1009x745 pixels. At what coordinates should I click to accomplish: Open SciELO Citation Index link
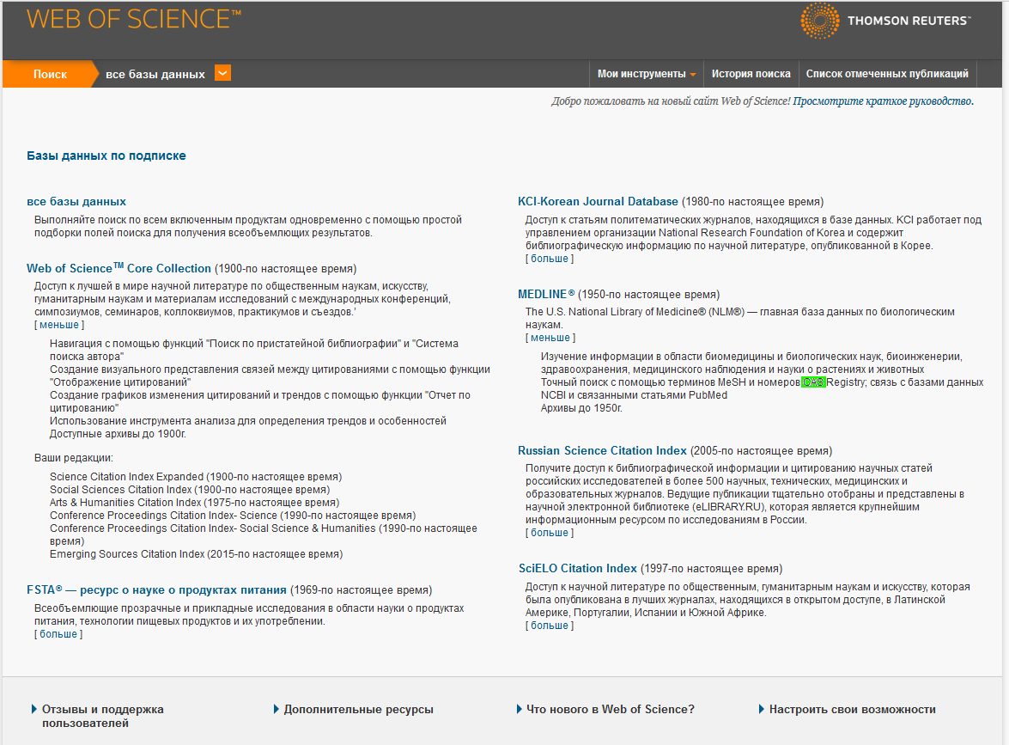pyautogui.click(x=578, y=569)
